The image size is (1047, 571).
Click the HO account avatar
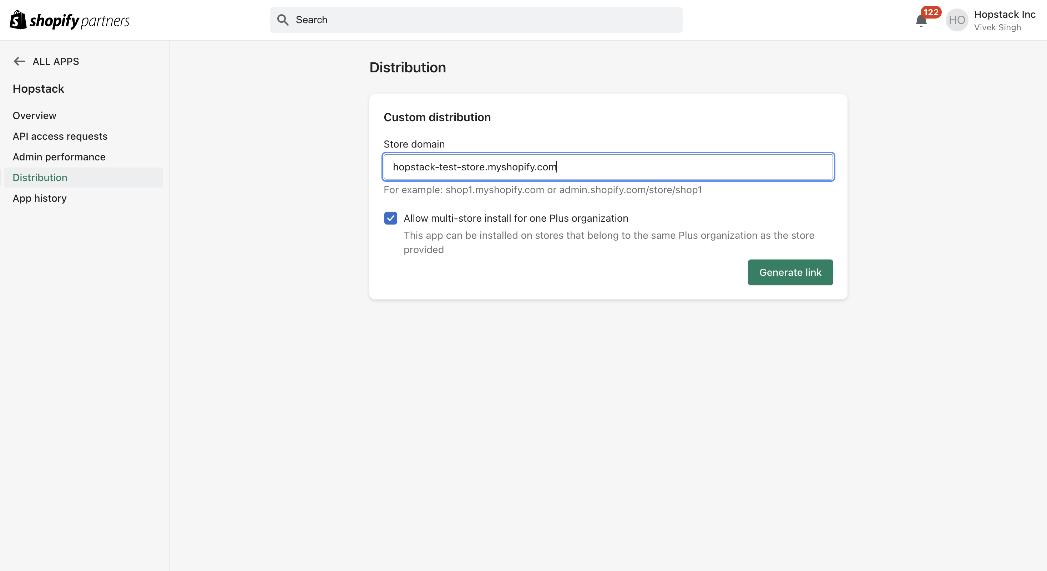(956, 20)
